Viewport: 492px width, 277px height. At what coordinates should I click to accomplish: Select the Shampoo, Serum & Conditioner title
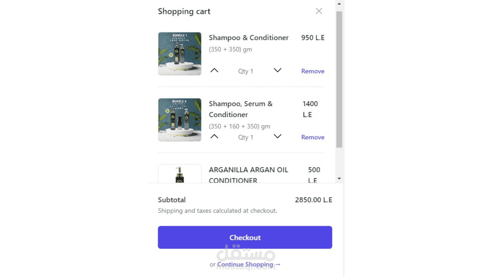(x=240, y=109)
